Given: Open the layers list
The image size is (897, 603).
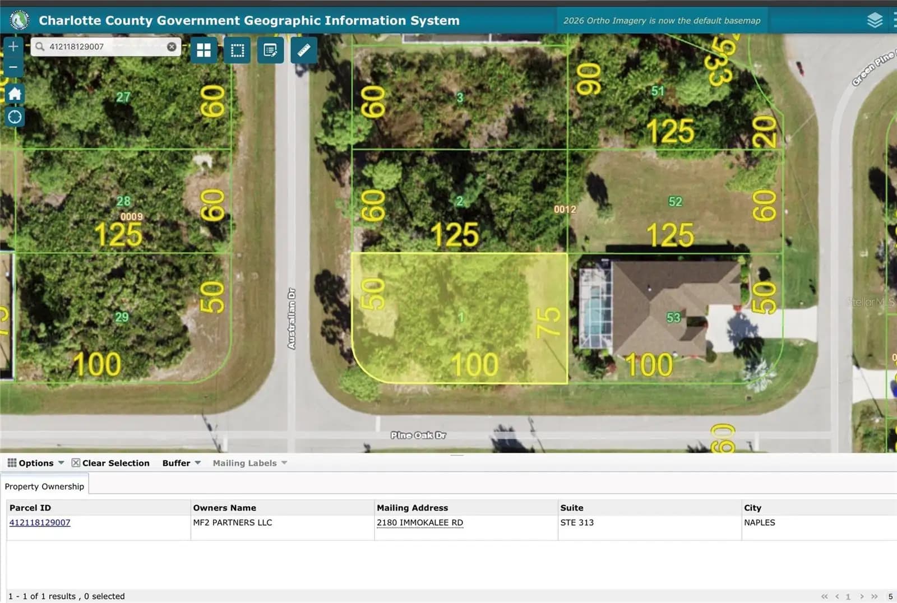Looking at the screenshot, I should pos(875,21).
